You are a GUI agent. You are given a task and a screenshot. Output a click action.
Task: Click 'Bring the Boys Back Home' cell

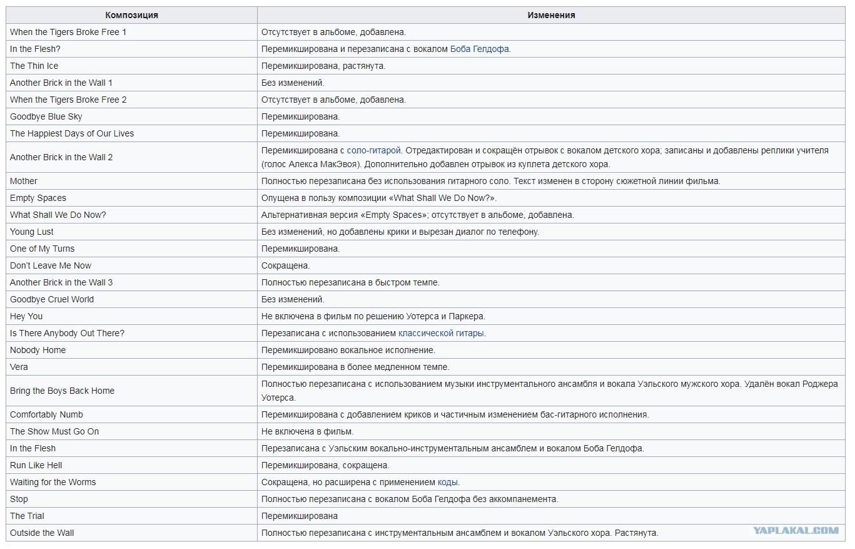tap(131, 391)
